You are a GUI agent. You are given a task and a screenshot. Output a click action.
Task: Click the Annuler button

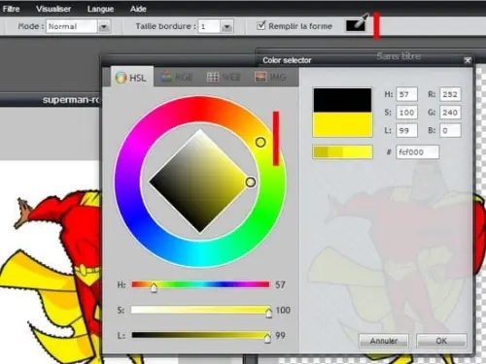pos(384,341)
